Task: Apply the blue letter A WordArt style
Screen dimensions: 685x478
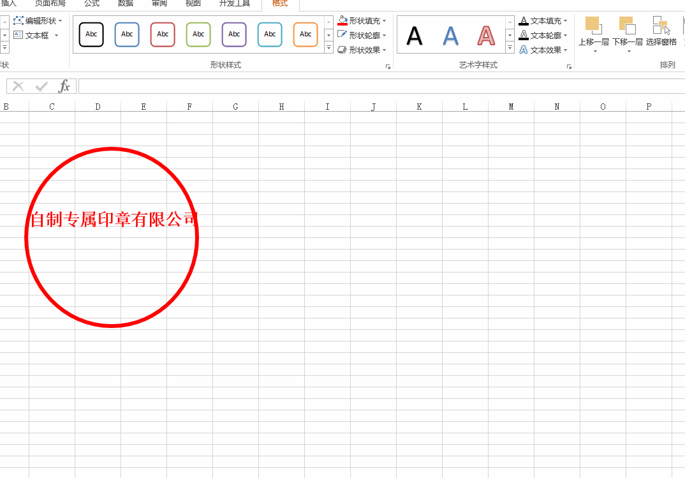Action: point(450,36)
